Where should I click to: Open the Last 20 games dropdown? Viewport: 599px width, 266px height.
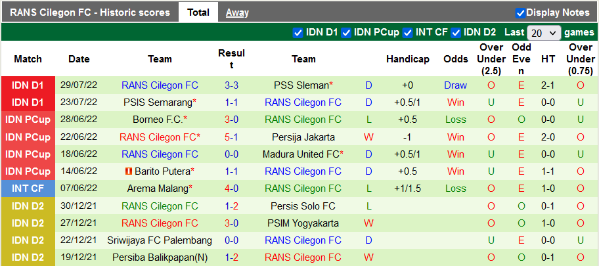(544, 32)
